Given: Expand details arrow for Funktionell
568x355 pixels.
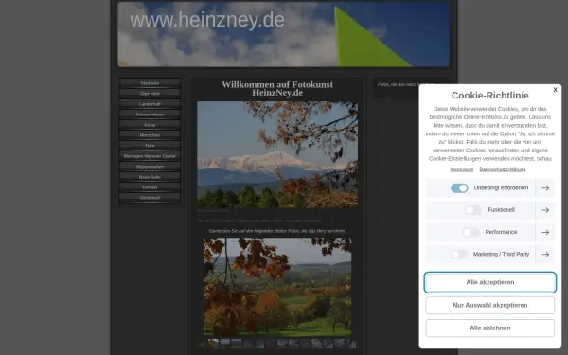Looking at the screenshot, I should (545, 210).
